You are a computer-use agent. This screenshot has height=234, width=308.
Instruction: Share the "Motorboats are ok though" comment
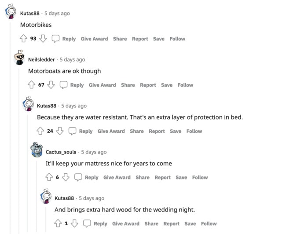(128, 85)
